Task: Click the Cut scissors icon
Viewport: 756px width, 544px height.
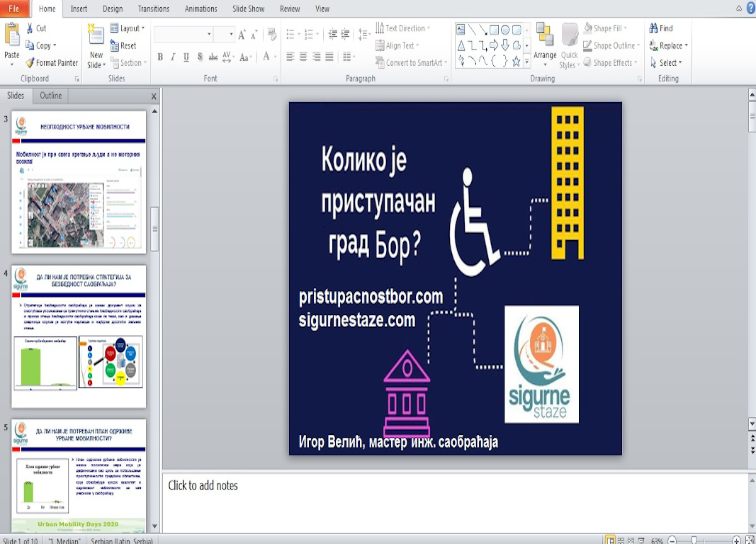Action: [x=31, y=28]
